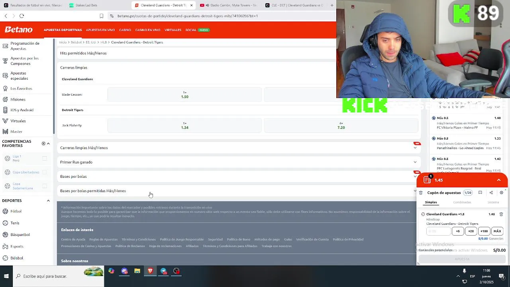The width and height of the screenshot is (510, 287).
Task: Set stake to MÁX
Action: [x=497, y=231]
